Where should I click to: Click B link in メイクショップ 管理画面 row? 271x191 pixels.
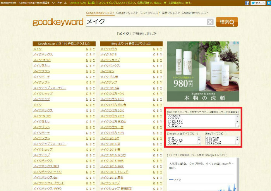pyautogui.click(x=158, y=189)
